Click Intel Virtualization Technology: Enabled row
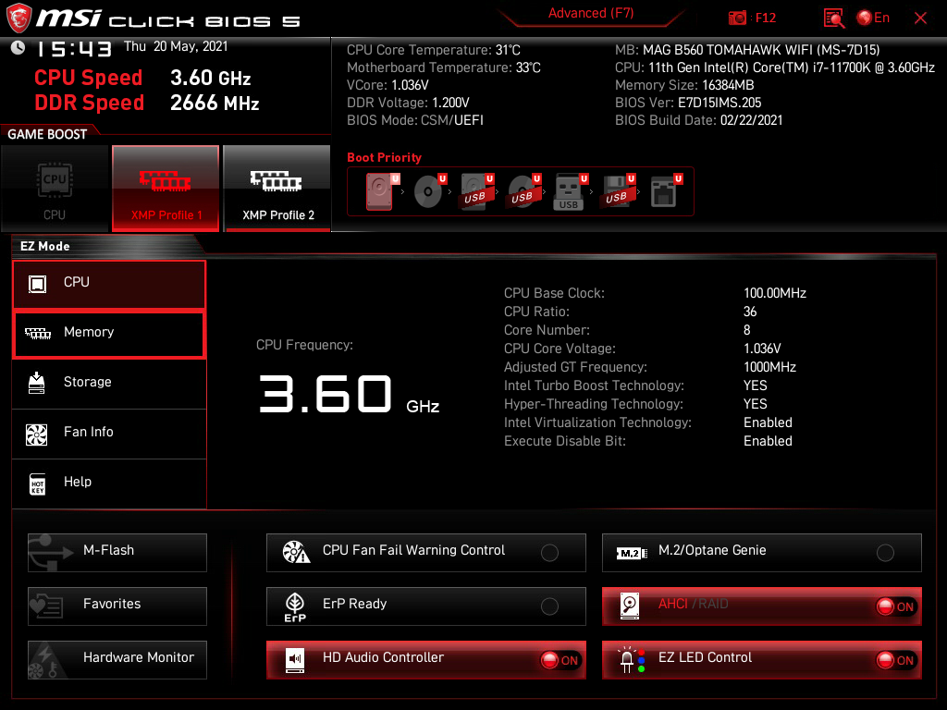 (x=648, y=422)
